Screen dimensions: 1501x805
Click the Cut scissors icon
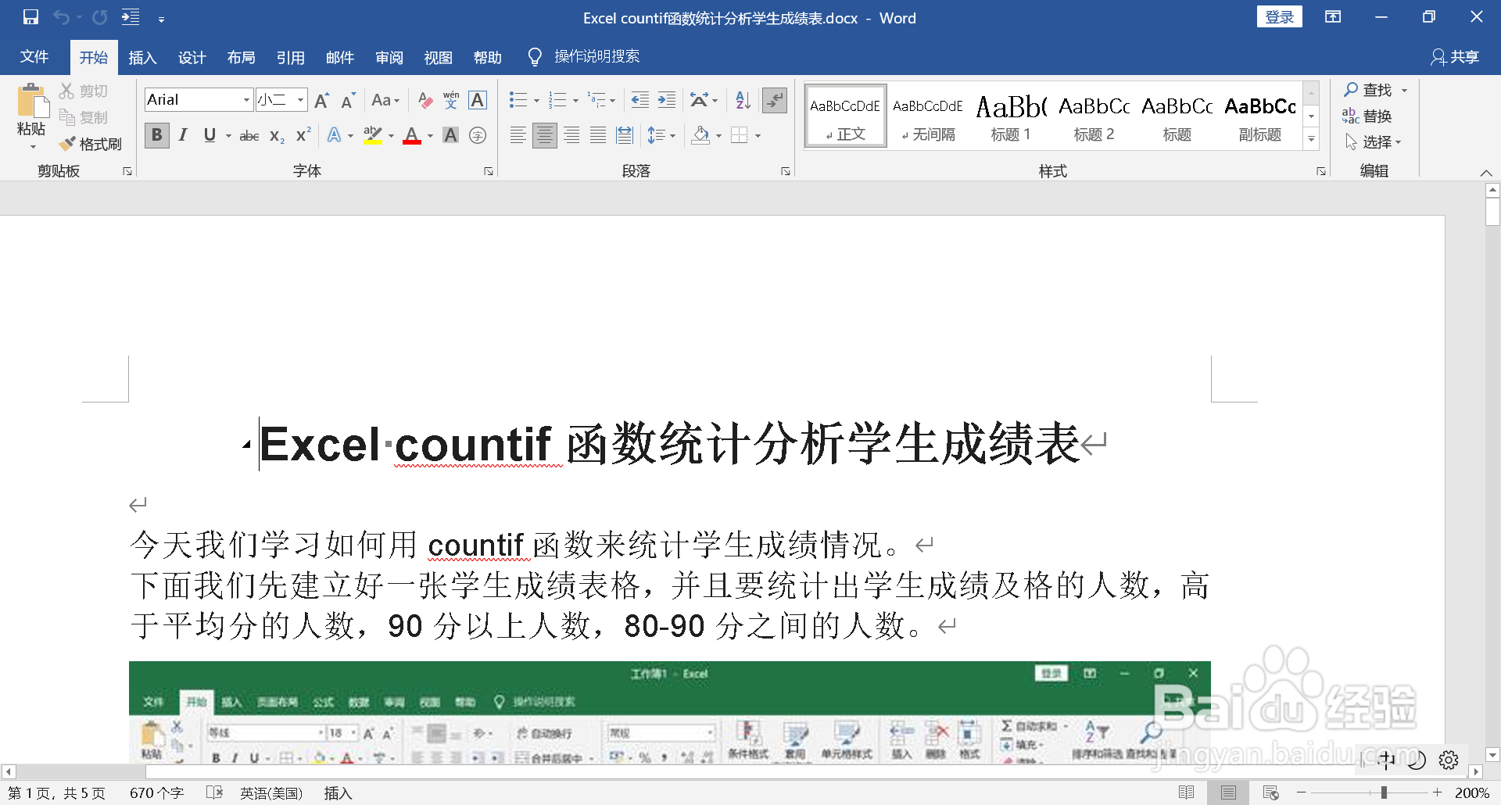tap(67, 91)
